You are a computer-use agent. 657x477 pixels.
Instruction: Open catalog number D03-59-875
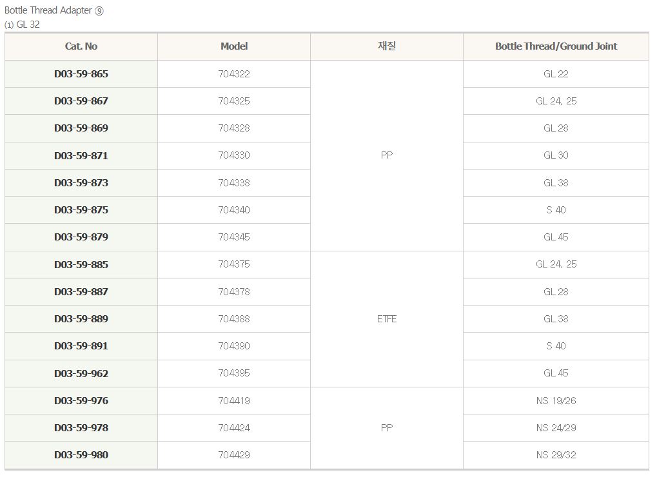click(x=81, y=210)
